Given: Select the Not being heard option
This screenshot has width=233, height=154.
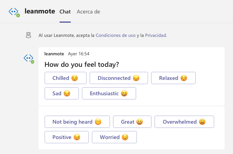Looking at the screenshot, I should pos(77,122).
